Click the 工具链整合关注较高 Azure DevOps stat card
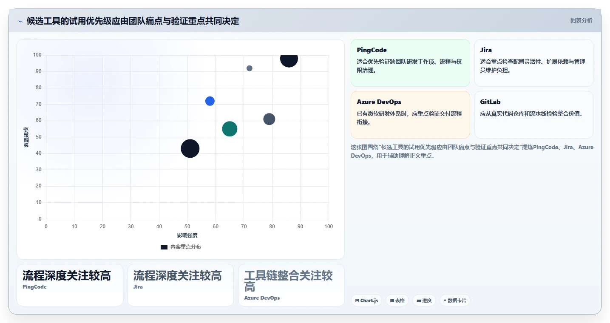Viewport: 610px width, 323px height. [291, 285]
